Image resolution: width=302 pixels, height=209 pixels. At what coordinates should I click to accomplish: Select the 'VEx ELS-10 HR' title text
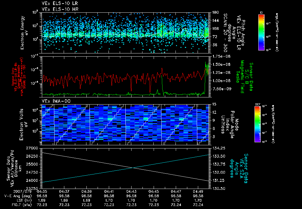pyautogui.click(x=60, y=9)
